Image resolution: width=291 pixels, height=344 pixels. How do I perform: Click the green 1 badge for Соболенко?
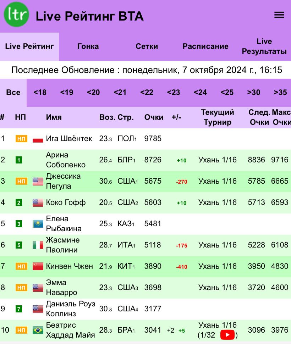point(19,160)
